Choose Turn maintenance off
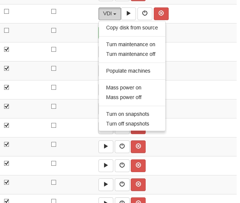 (x=131, y=54)
